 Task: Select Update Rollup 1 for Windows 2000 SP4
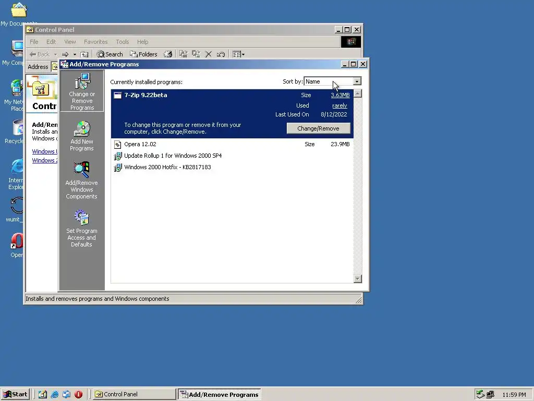[x=232, y=156]
